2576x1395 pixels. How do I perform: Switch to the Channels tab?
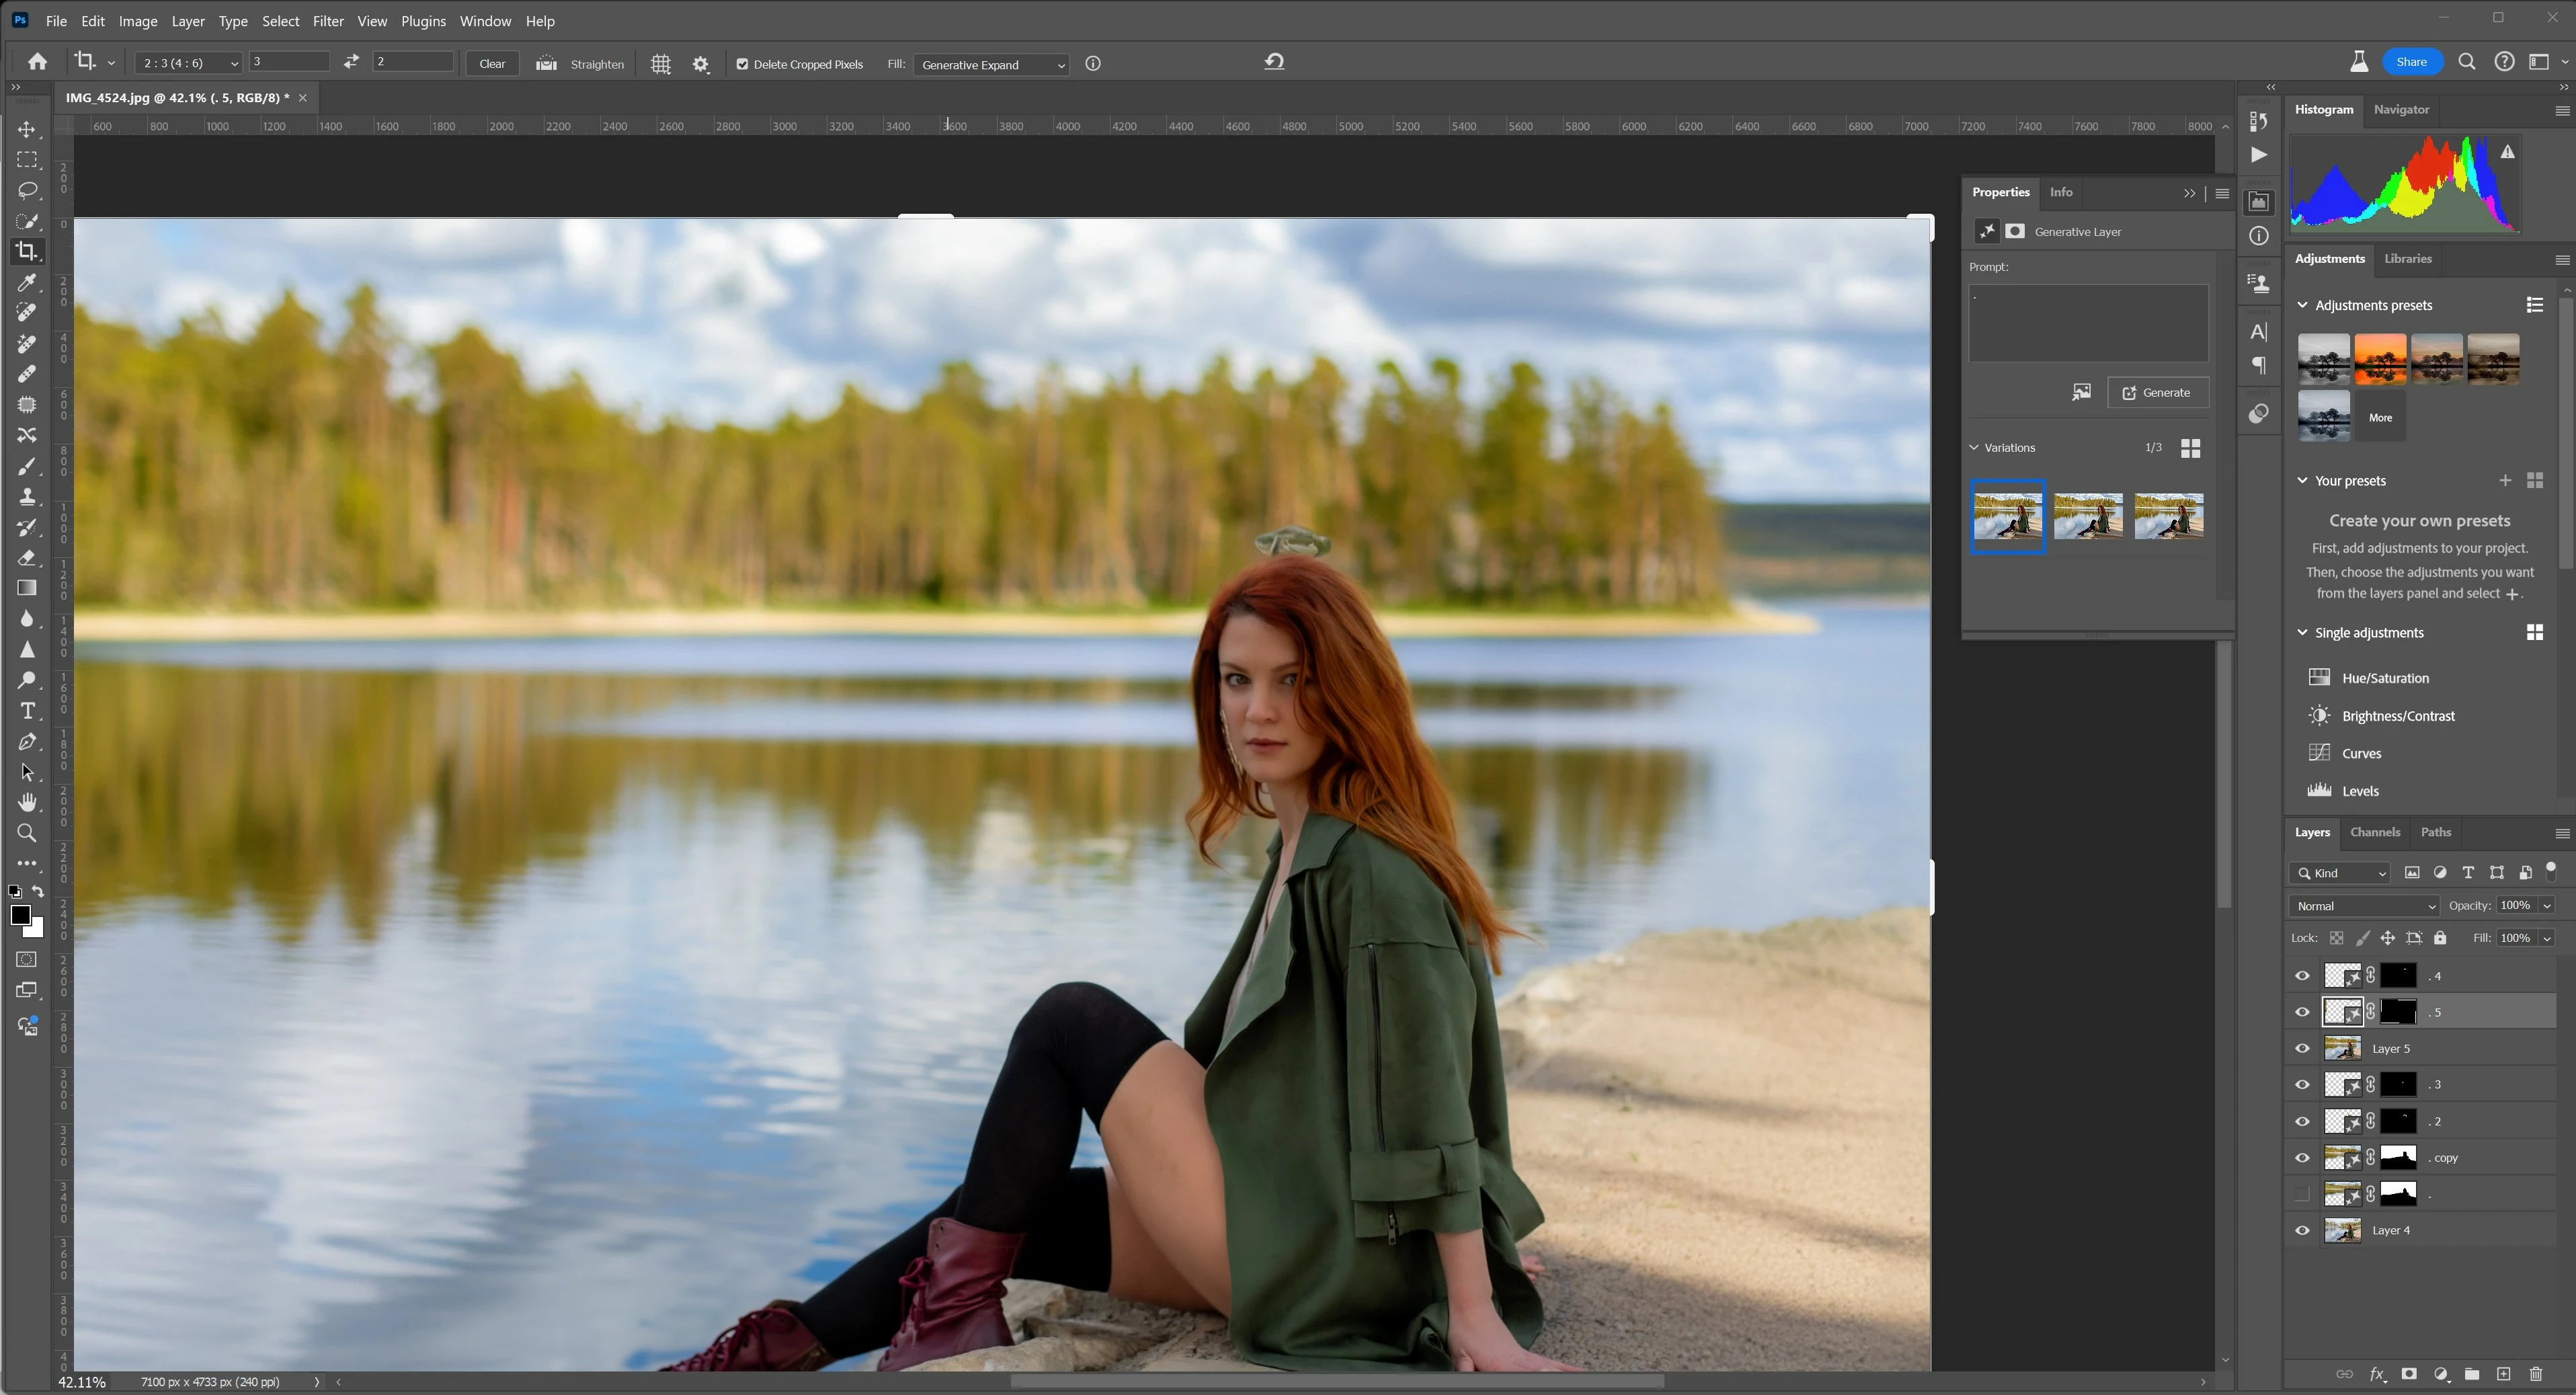[2374, 832]
